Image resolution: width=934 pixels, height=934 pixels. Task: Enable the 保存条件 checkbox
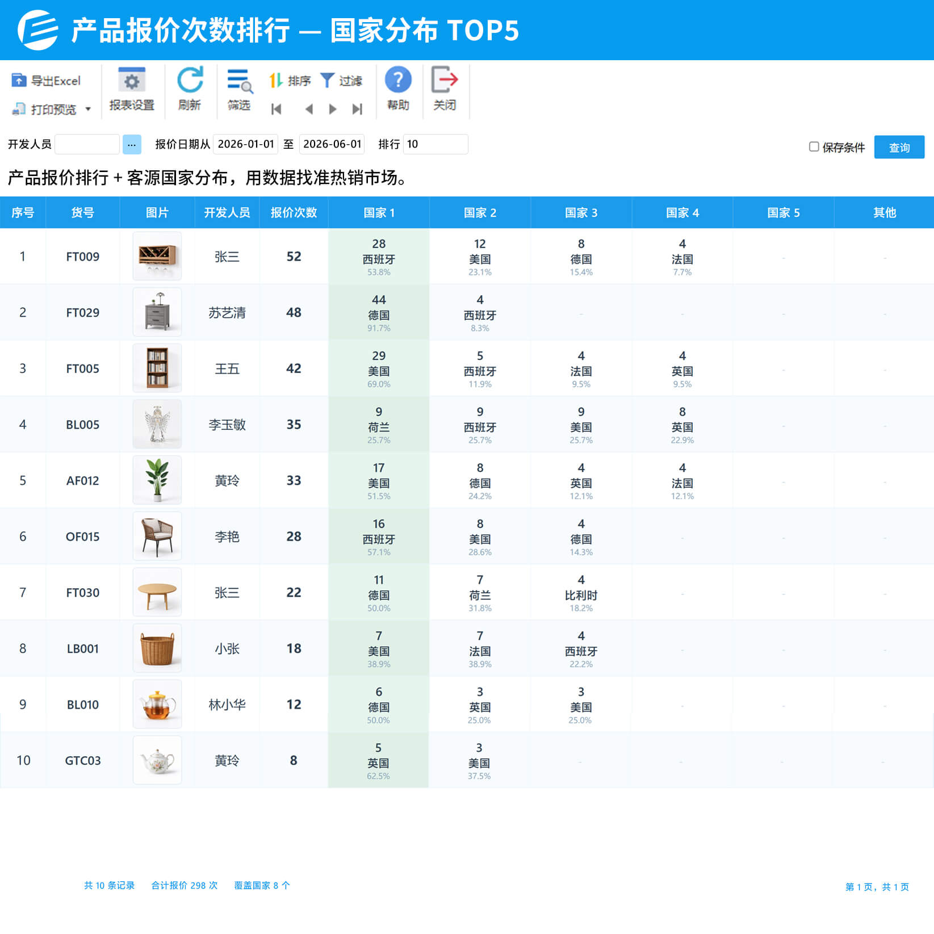[x=814, y=147]
